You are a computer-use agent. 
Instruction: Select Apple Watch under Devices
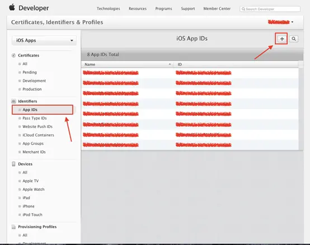click(x=34, y=190)
